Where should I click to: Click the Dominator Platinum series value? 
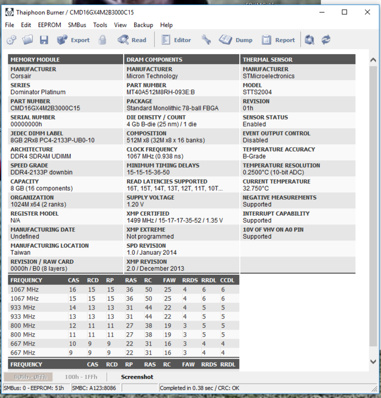pos(38,92)
